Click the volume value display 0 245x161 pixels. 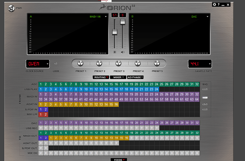[x=123, y=15]
